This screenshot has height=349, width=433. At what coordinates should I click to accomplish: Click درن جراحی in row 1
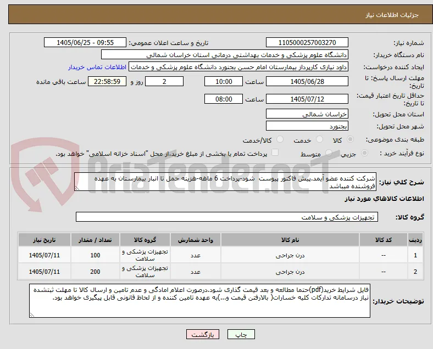pos(290,255)
